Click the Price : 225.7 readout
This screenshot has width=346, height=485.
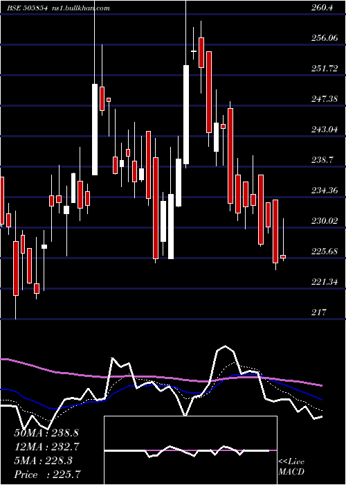48,475
